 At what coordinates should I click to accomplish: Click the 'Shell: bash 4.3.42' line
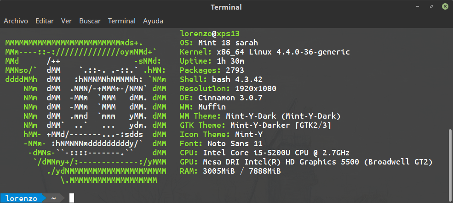click(x=221, y=79)
